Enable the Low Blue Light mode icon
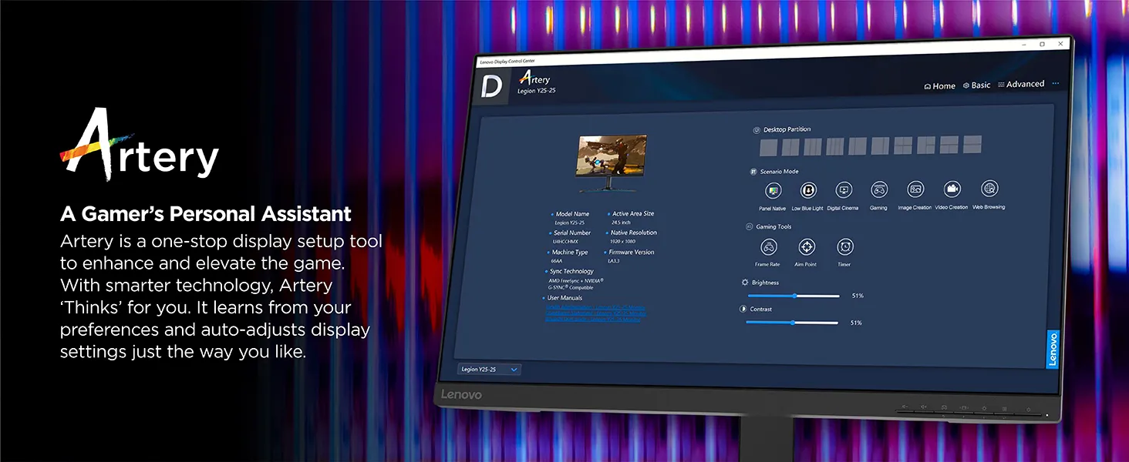 pyautogui.click(x=807, y=190)
